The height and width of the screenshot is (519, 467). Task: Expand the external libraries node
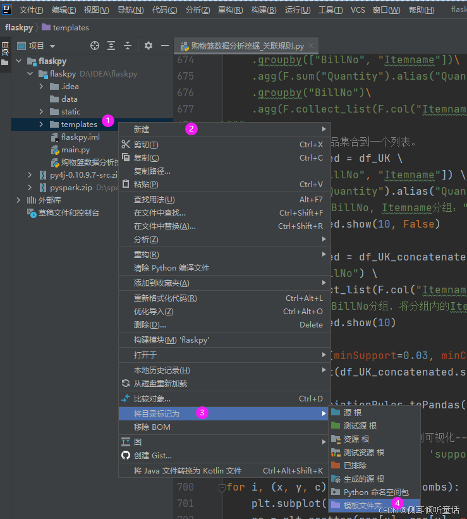point(18,200)
